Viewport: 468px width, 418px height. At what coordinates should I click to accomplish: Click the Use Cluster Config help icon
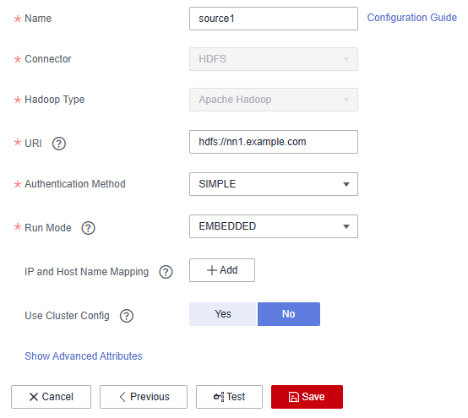point(126,316)
